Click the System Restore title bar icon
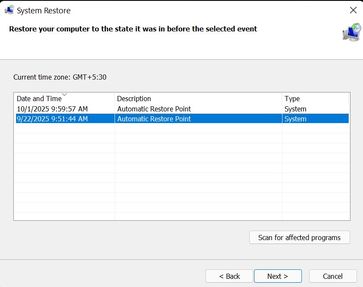 click(9, 9)
